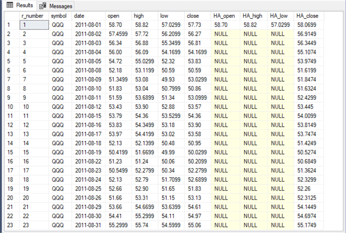
Task: Click low value 50.48
Action: (171, 143)
